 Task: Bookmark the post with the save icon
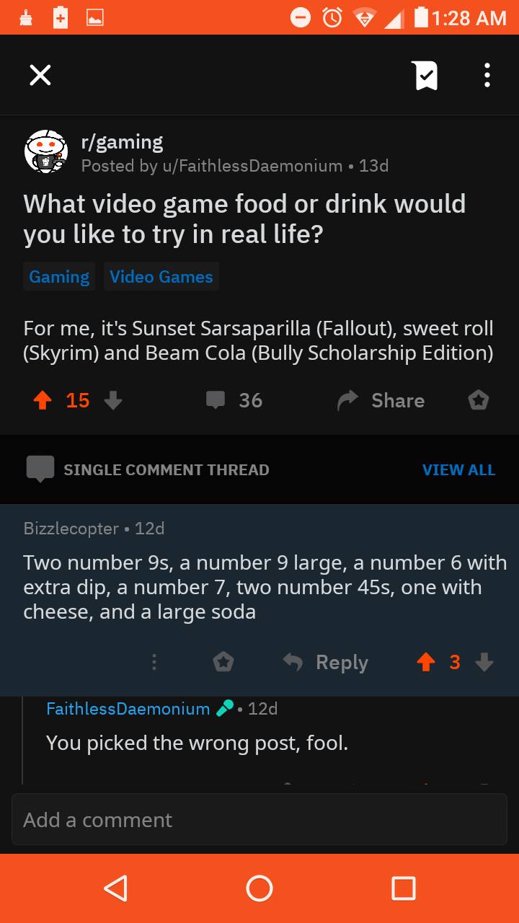(424, 74)
